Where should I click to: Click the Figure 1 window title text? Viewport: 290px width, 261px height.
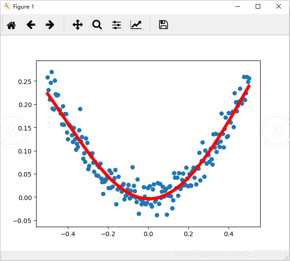pos(23,7)
